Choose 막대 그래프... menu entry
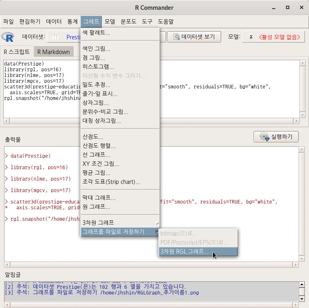Image resolution: width=309 pixels, height=308 pixels. coord(120,198)
